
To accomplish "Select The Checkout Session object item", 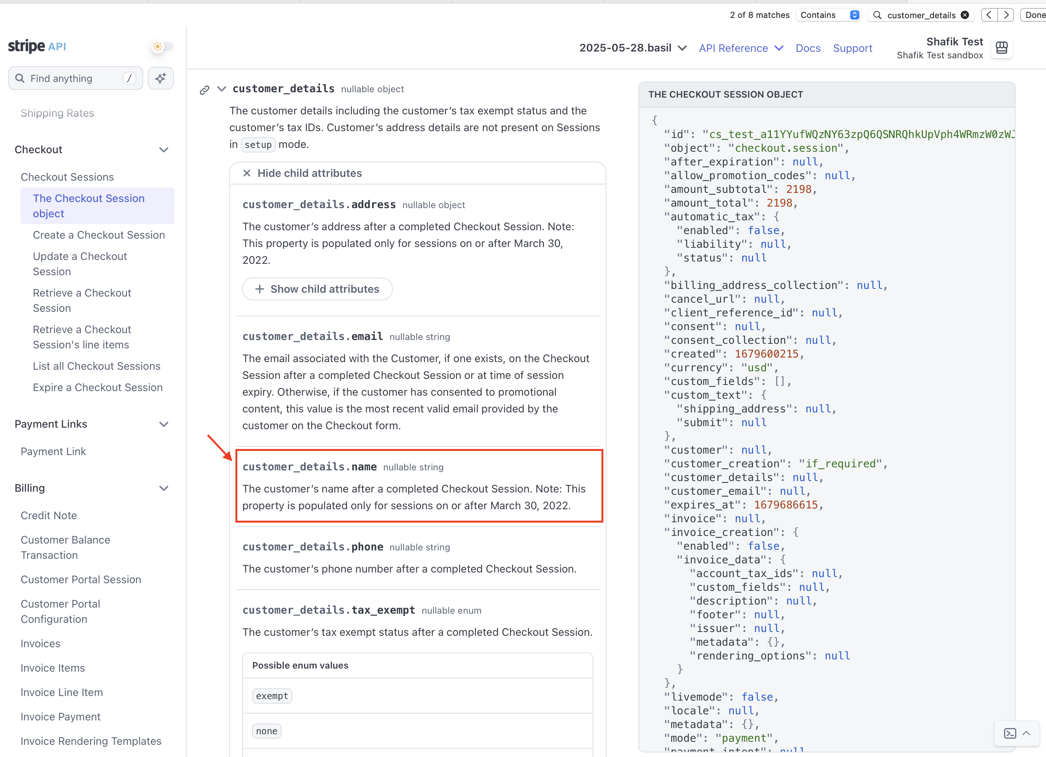I will (97, 206).
